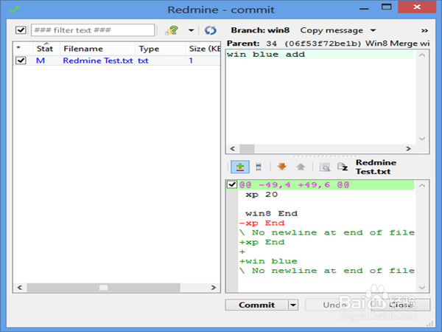Click the copy document icon with z

pos(343,167)
